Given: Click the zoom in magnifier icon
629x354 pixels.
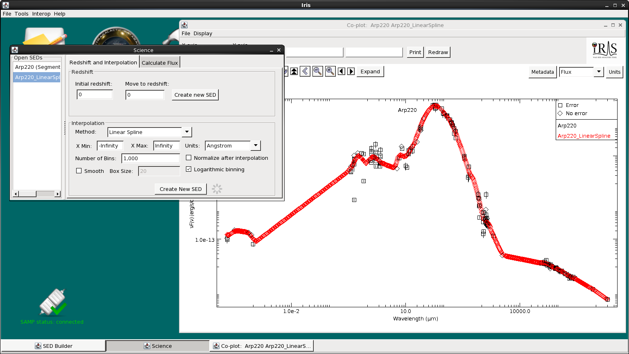Looking at the screenshot, I should point(330,71).
